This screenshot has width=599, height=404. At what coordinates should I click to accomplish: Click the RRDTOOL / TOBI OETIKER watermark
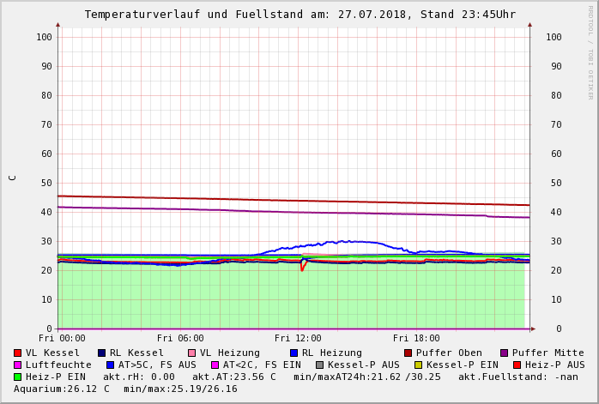(x=590, y=51)
